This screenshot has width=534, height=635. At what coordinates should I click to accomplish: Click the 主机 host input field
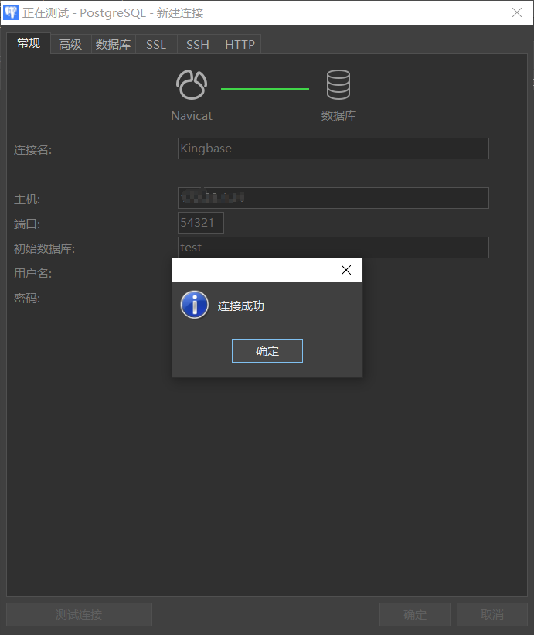click(x=333, y=198)
